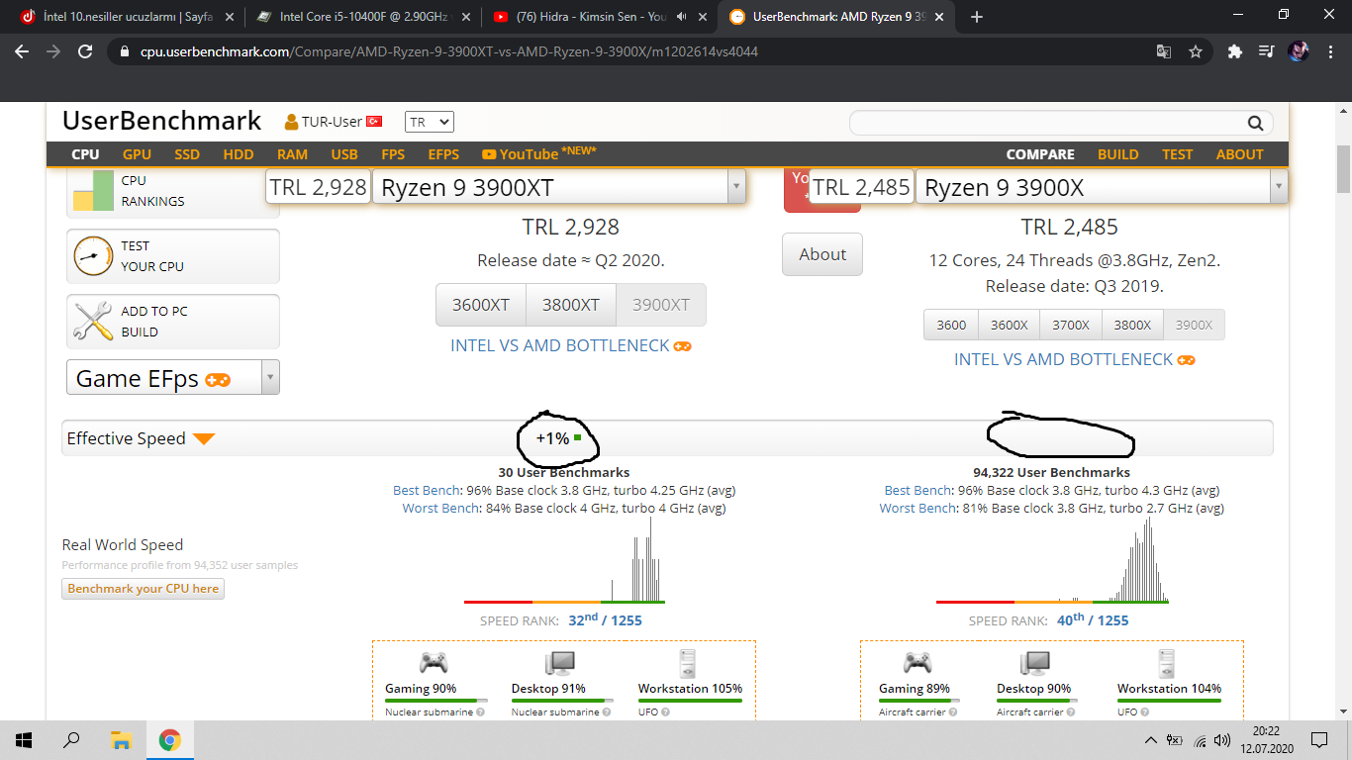
Task: Open the USB nav item
Action: click(344, 154)
